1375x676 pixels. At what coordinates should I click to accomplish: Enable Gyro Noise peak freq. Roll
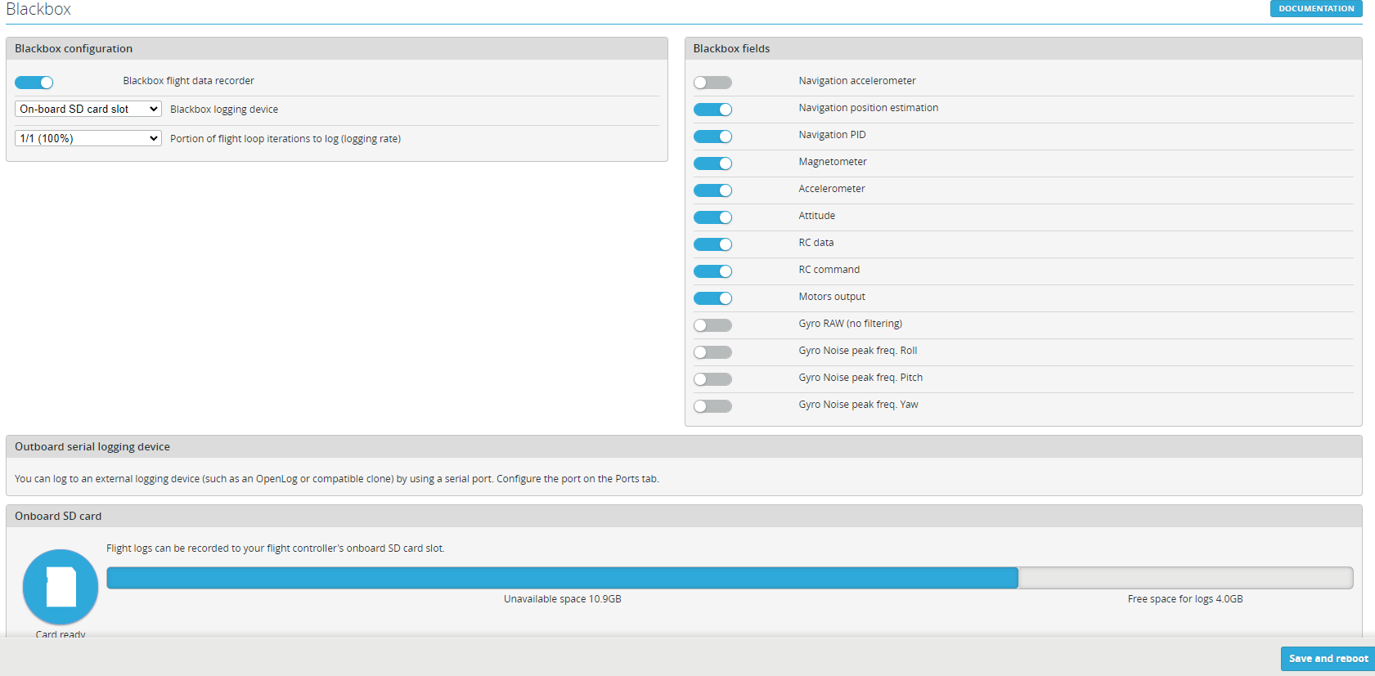712,352
